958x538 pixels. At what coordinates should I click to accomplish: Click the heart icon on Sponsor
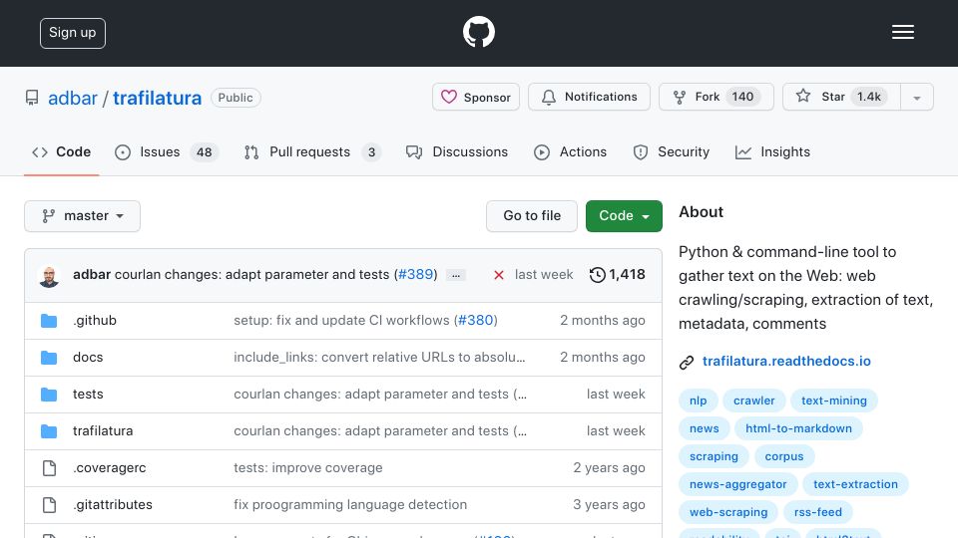(449, 97)
